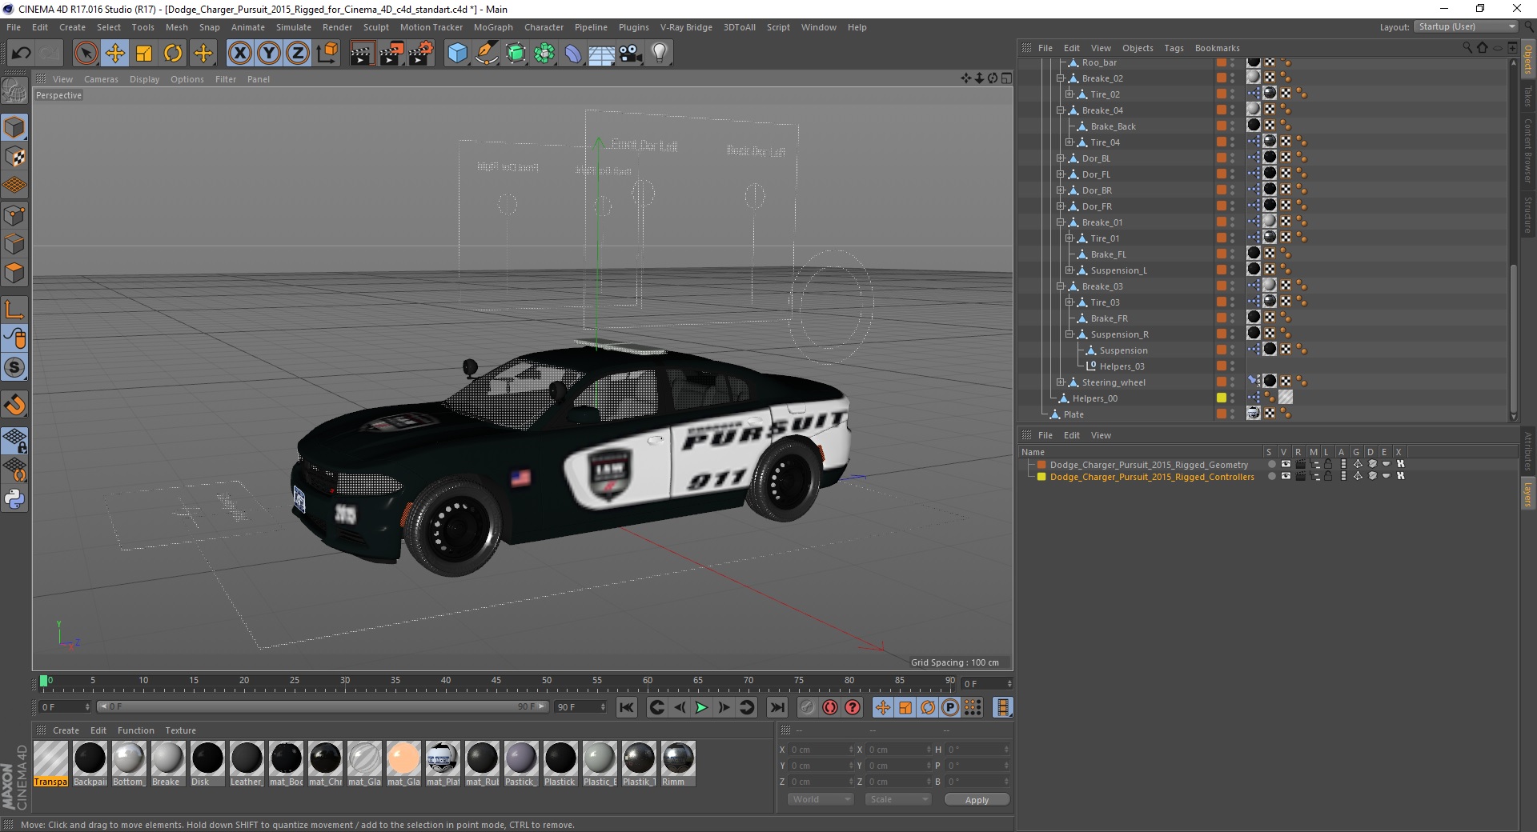Open the Simulate menu
This screenshot has height=832, width=1537.
point(293,27)
